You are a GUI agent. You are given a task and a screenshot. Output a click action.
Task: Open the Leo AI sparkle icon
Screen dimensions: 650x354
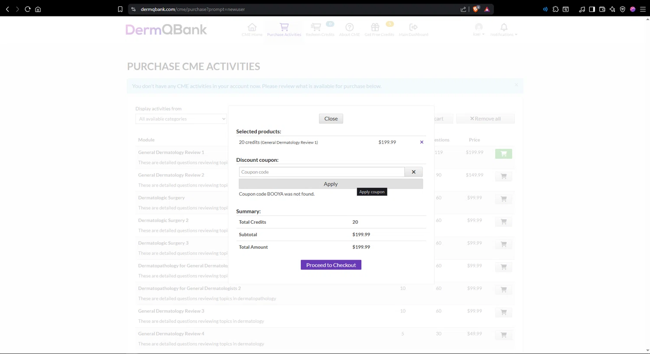612,9
